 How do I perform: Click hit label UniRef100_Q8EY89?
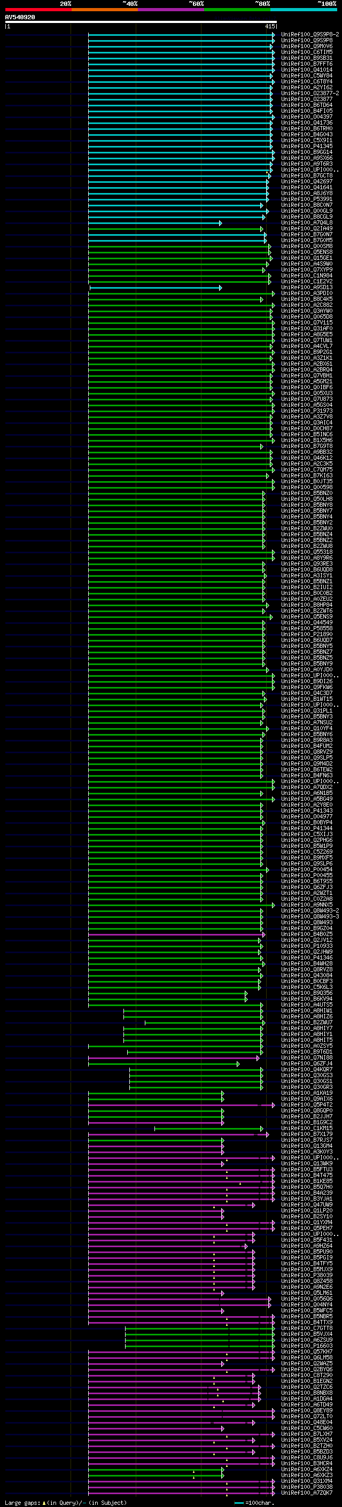coord(306,1410)
